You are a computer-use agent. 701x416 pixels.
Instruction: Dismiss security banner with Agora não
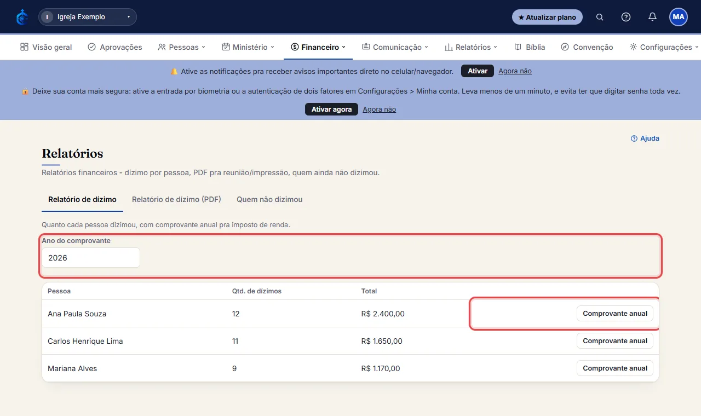coord(379,109)
